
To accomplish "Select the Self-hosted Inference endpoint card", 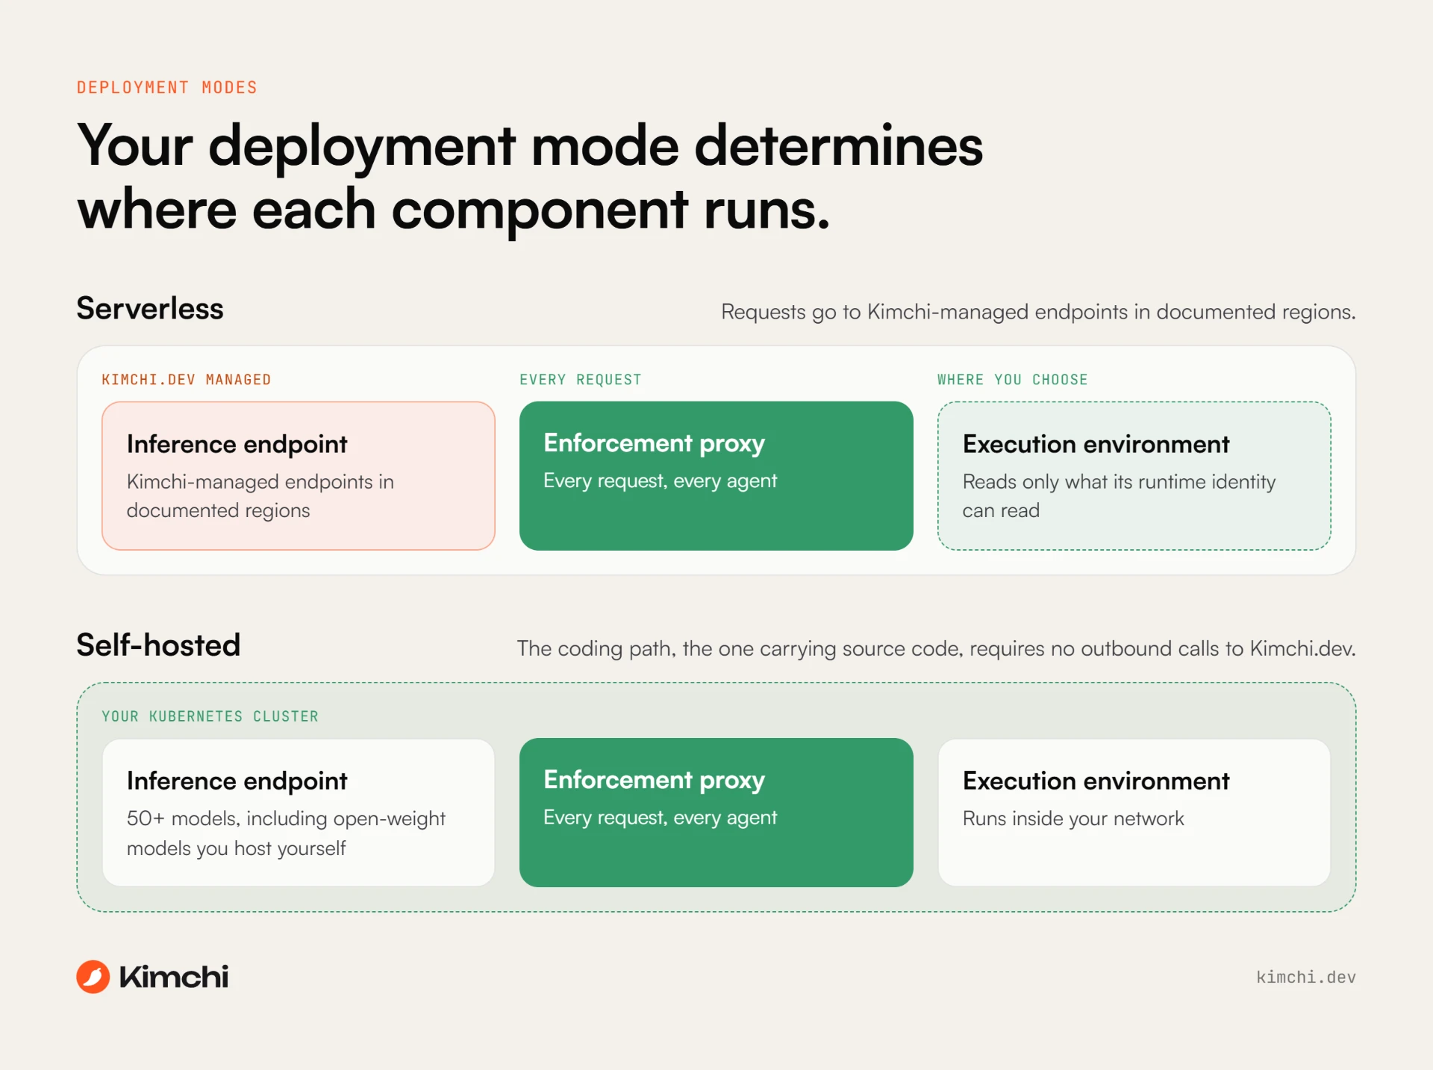I will 299,813.
